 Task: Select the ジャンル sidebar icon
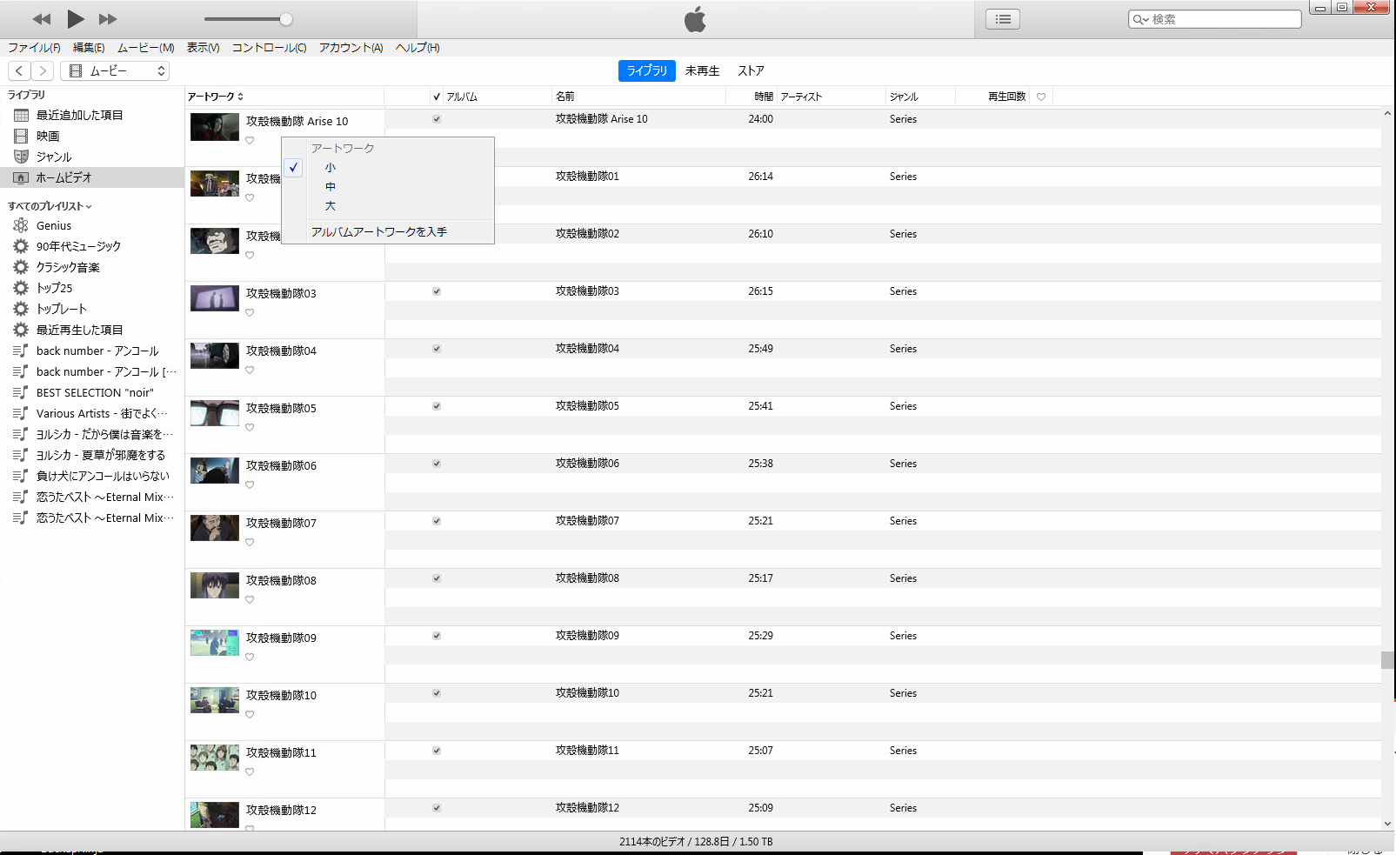pos(22,157)
